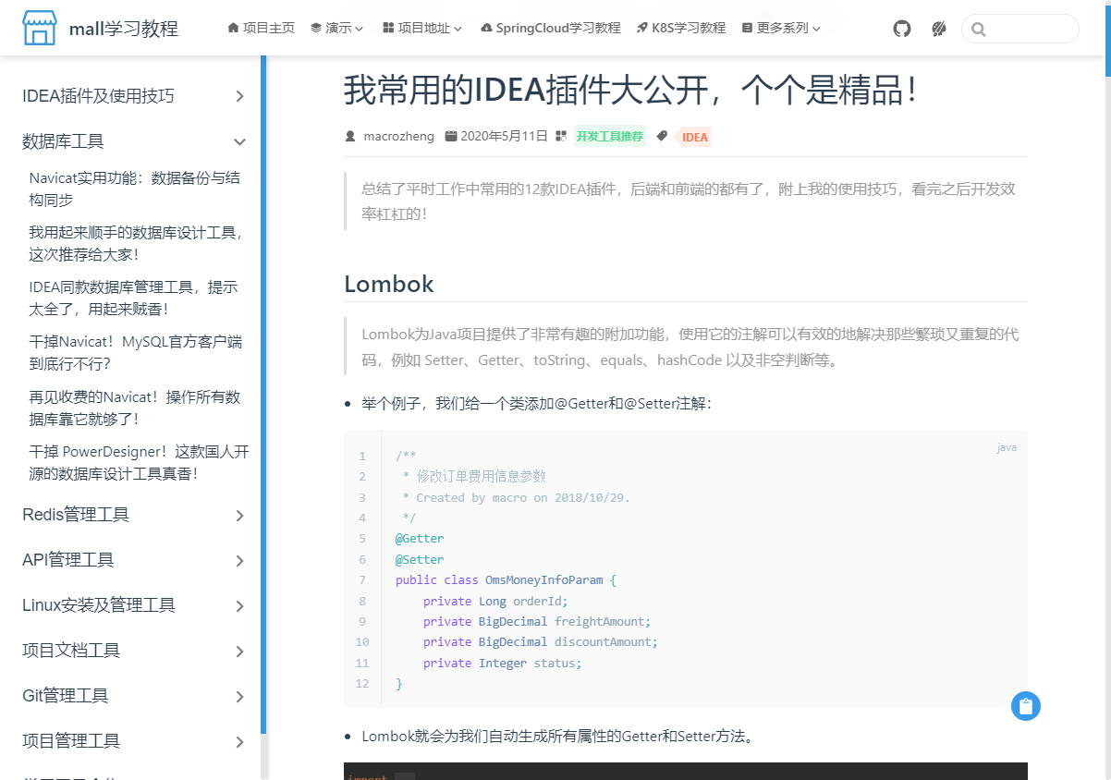Image resolution: width=1111 pixels, height=780 pixels.
Task: Open the 更多系列 dropdown menu
Action: (781, 29)
